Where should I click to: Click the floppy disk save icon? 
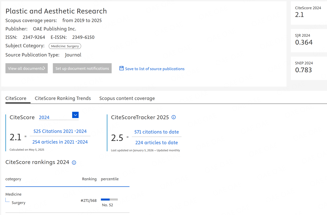[x=121, y=68]
